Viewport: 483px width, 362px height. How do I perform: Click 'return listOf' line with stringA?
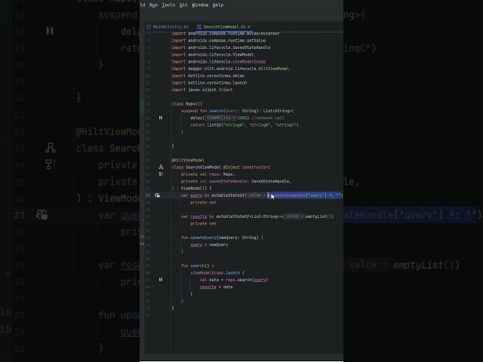[245, 125]
